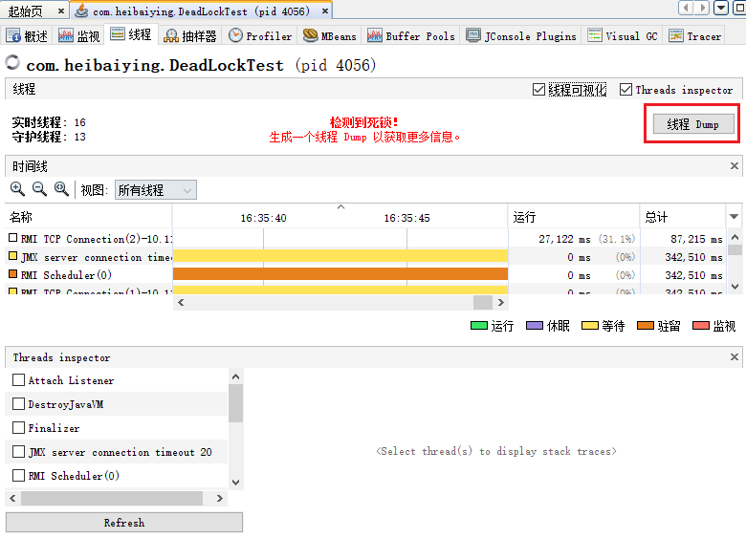Click the zoom in magnifier icon
746x538 pixels.
[x=17, y=189]
